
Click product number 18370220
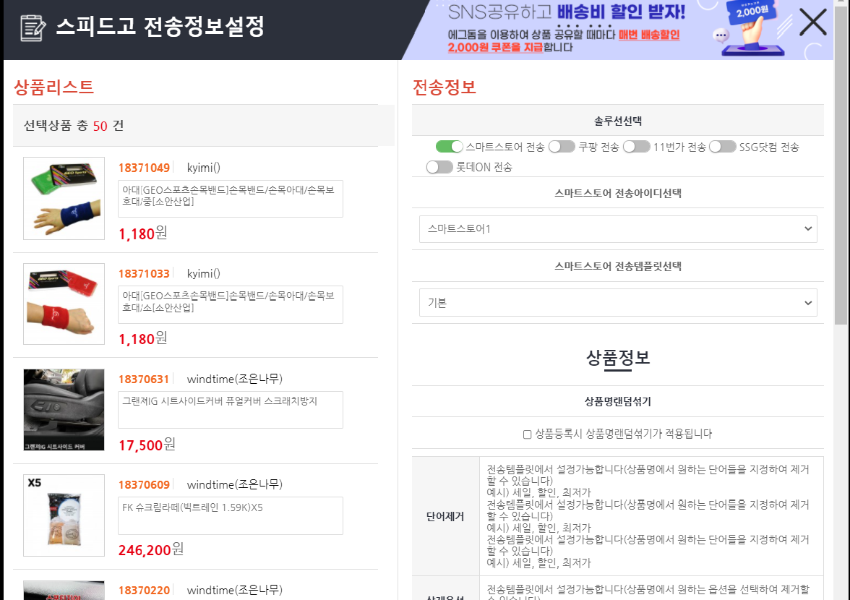click(x=144, y=591)
